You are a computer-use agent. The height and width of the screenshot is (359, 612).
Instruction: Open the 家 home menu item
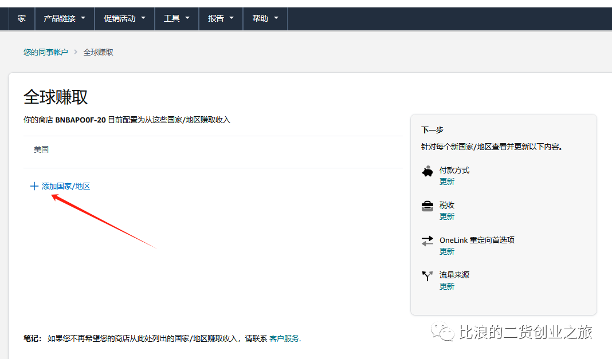(x=22, y=18)
